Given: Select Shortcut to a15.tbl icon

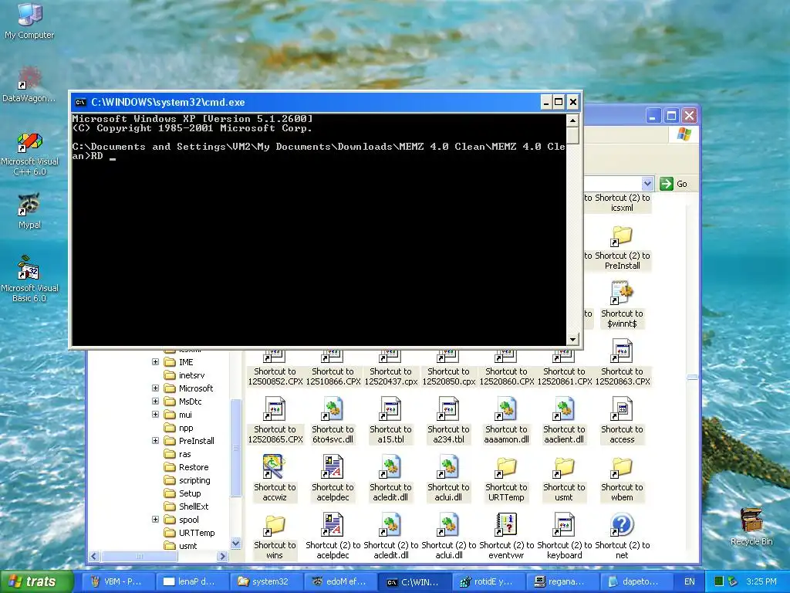Looking at the screenshot, I should [390, 420].
